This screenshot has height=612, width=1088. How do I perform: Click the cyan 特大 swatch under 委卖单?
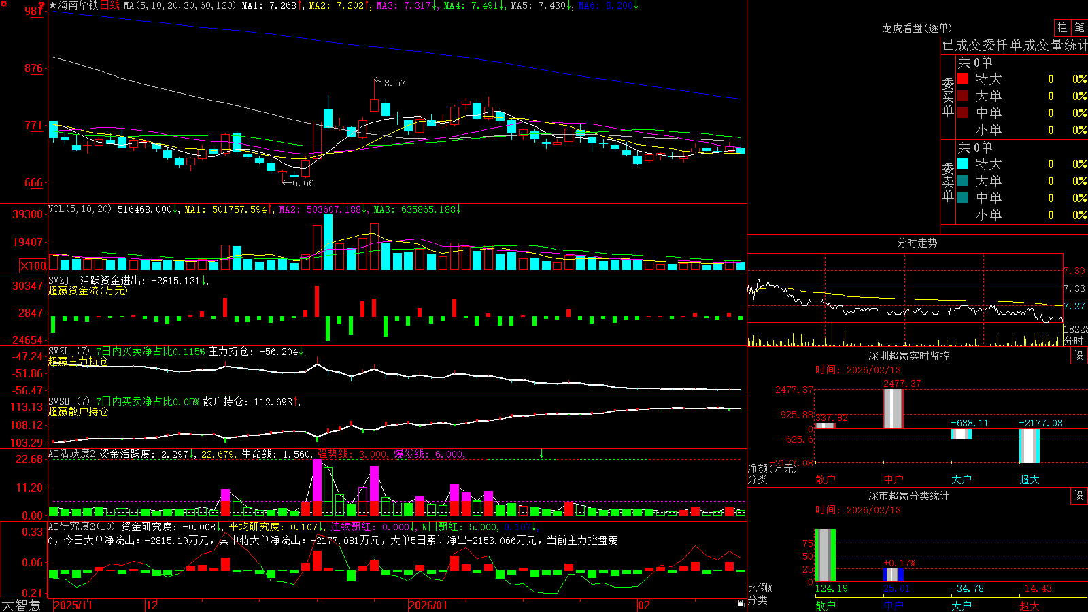tap(963, 164)
